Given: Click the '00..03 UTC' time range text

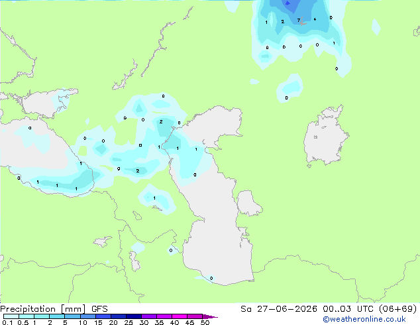Looking at the screenshot, I should point(348,309).
